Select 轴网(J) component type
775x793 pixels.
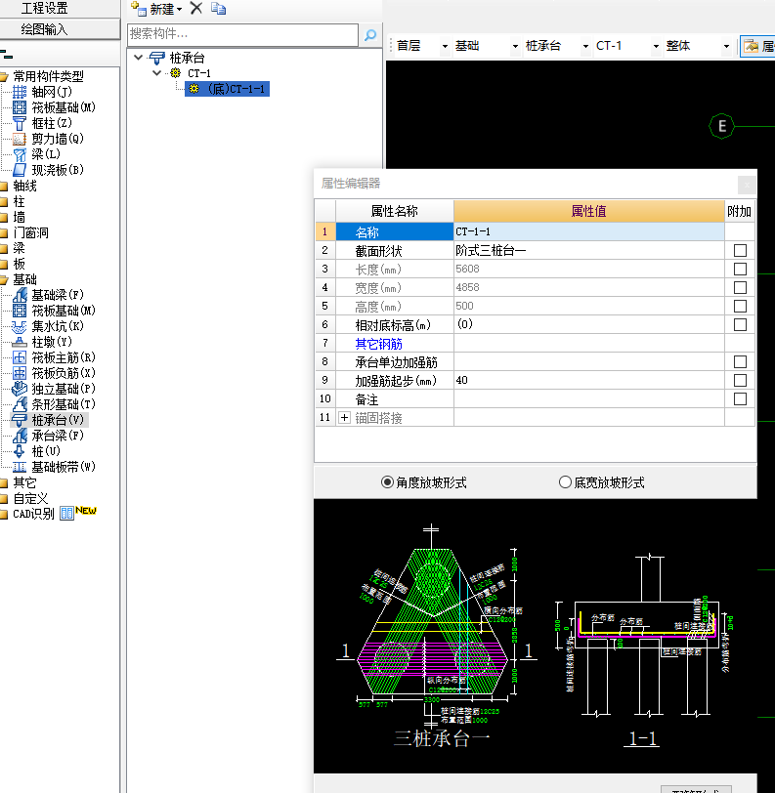[x=51, y=92]
